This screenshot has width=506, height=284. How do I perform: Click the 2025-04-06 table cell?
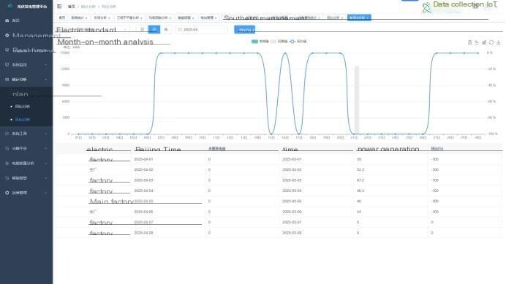coord(143,212)
